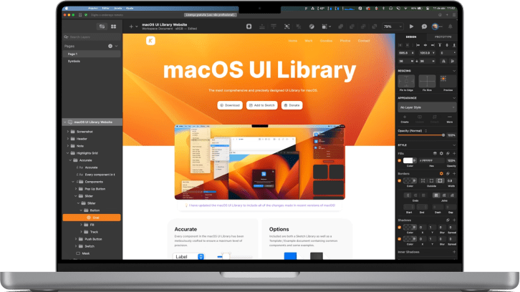Toggle the Borders checkbox
The image size is (520, 292).
point(400,180)
